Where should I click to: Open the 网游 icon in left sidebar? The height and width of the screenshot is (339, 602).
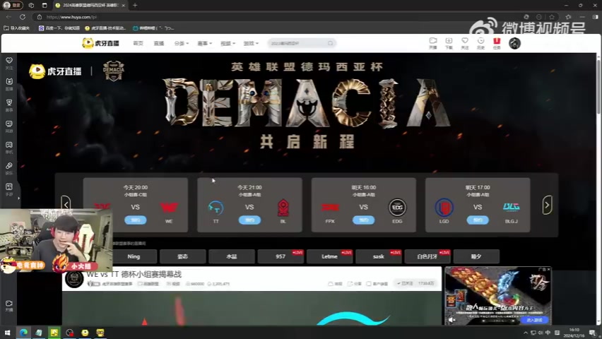[9, 126]
